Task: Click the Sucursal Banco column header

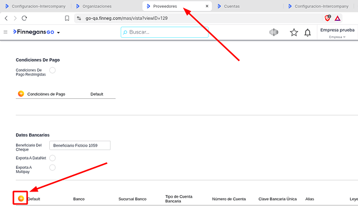Action: tap(132, 199)
